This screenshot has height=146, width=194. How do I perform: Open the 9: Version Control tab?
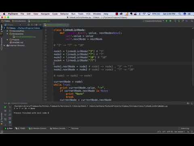point(38,128)
